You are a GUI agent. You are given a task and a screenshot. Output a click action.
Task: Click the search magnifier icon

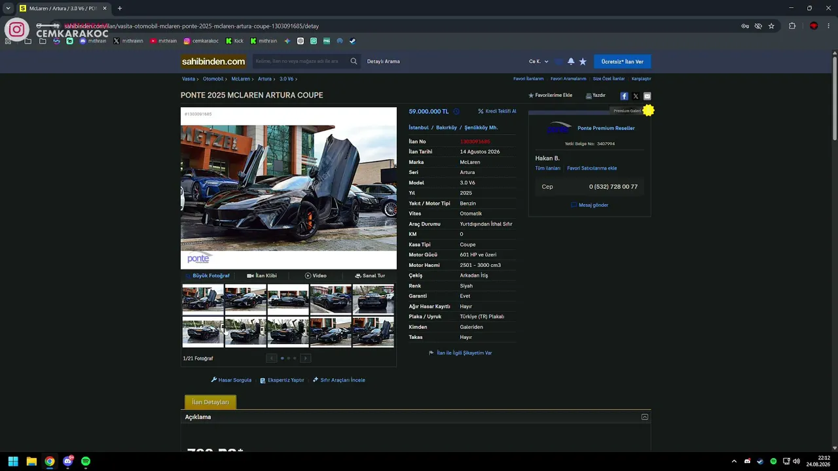pyautogui.click(x=354, y=61)
